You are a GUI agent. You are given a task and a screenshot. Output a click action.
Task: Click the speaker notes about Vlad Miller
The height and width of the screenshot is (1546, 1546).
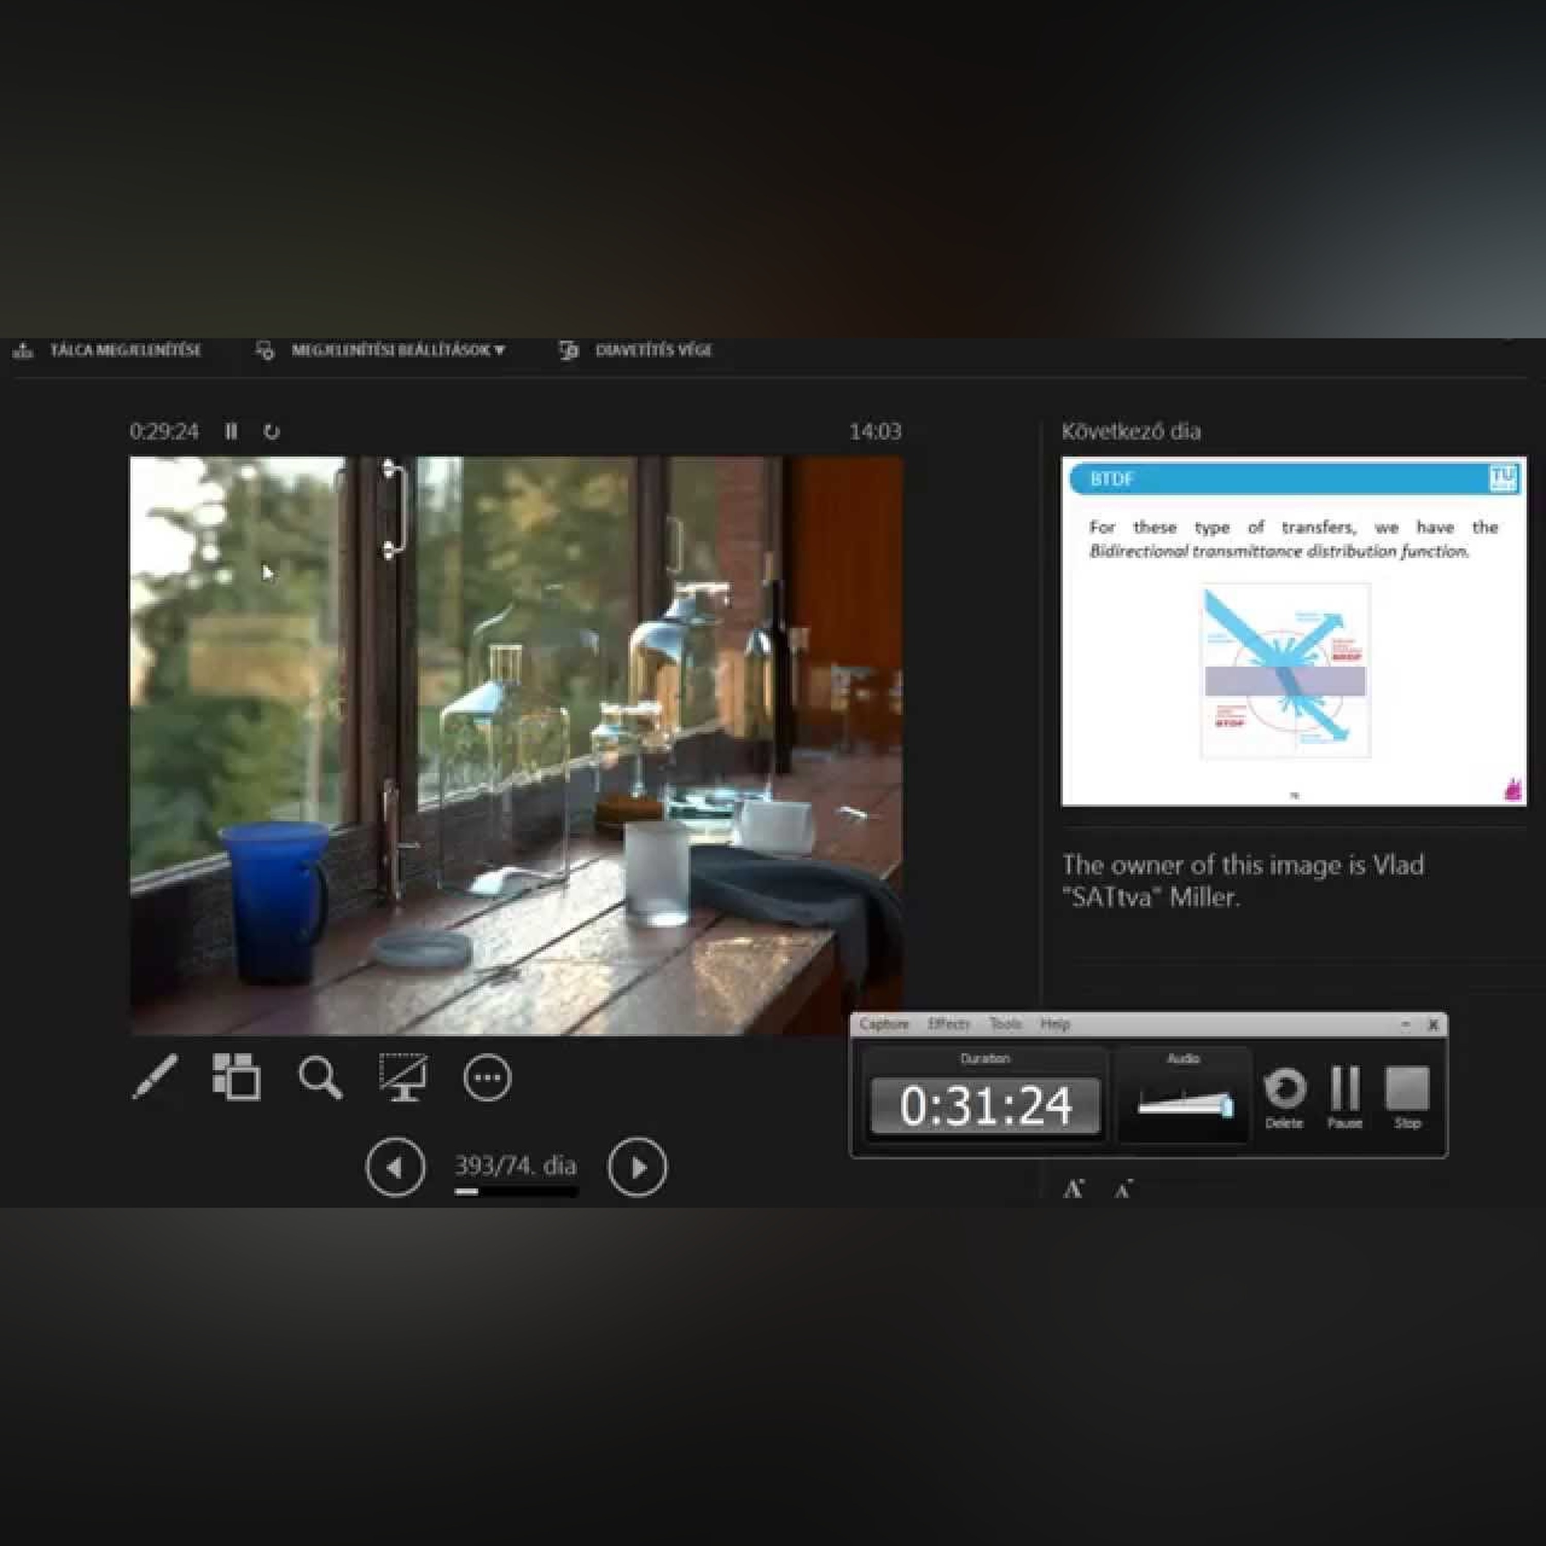1242,880
